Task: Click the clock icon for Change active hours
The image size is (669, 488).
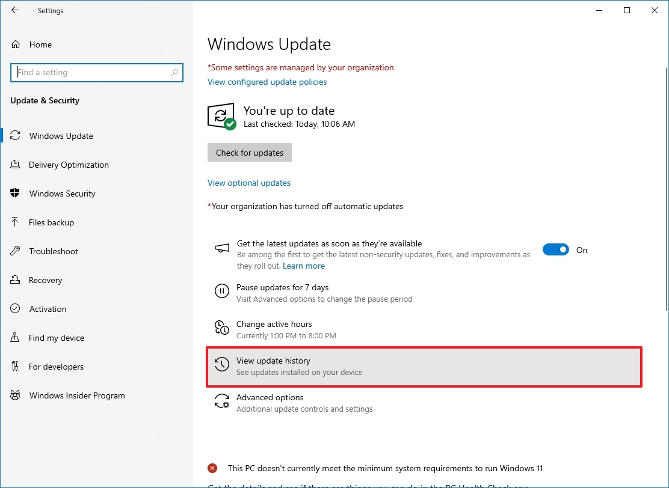Action: pos(222,328)
